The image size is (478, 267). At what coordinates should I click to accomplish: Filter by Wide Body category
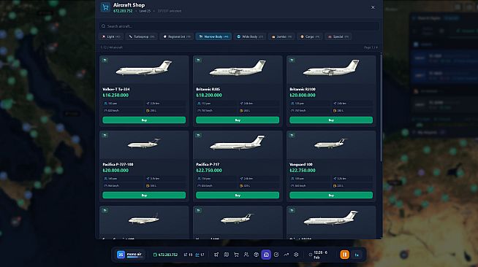(250, 36)
